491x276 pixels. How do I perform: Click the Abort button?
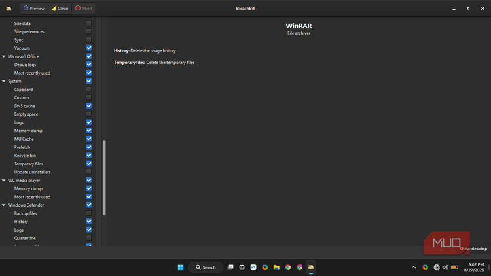point(84,8)
